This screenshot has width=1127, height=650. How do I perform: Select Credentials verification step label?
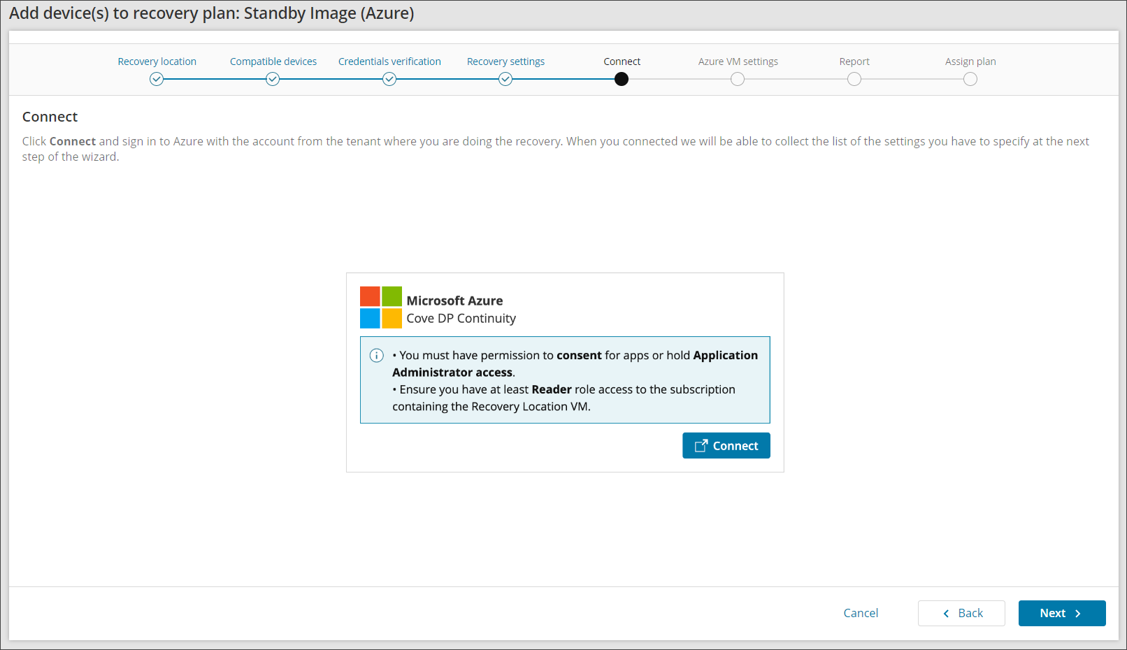click(389, 62)
